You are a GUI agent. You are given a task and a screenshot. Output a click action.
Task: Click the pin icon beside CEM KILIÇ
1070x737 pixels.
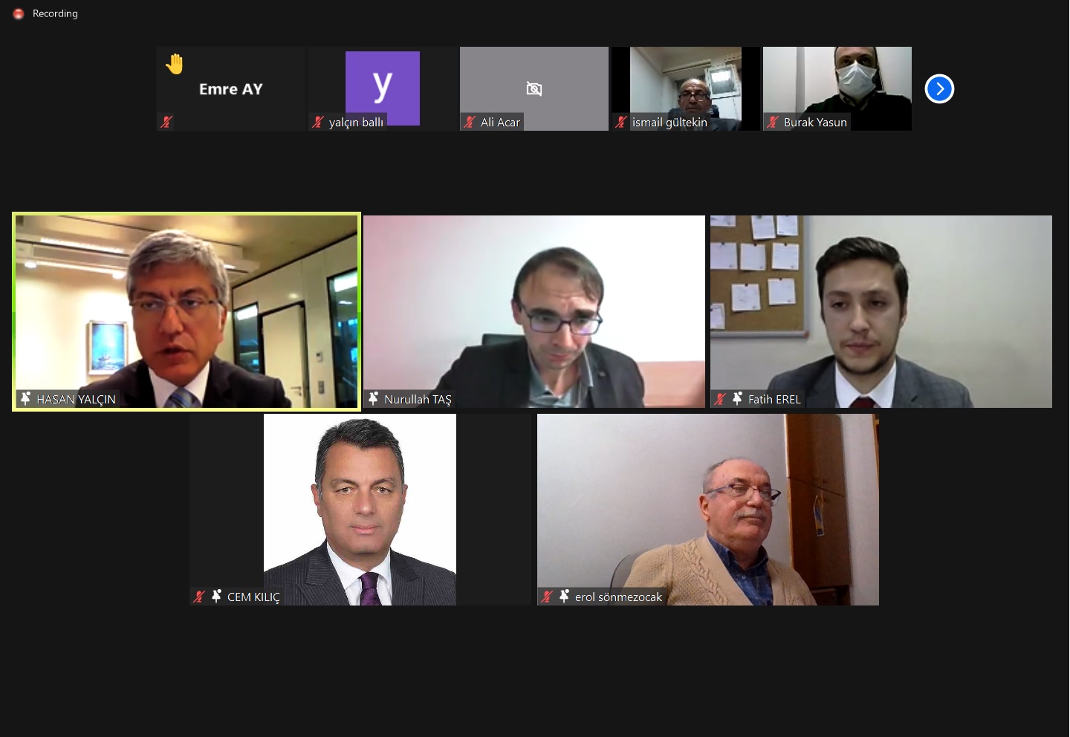tap(216, 597)
